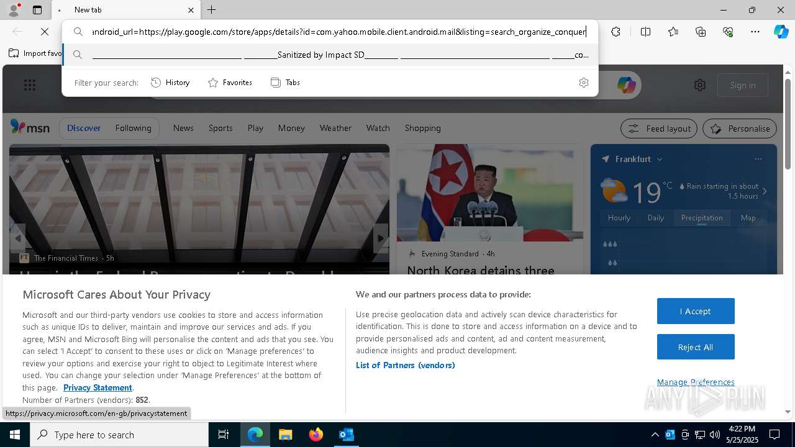
Task: Toggle split screen view icon
Action: [x=645, y=32]
